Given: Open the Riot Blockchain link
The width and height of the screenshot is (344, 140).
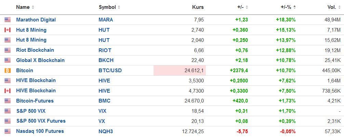Looking at the screenshot, I should 35,50.
